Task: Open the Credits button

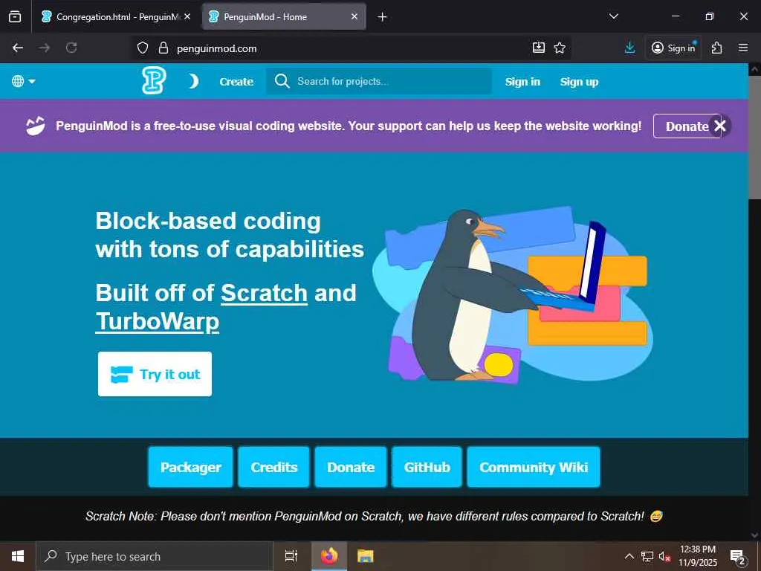Action: (x=273, y=467)
